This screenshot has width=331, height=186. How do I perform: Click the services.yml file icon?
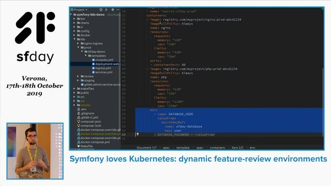93,72
